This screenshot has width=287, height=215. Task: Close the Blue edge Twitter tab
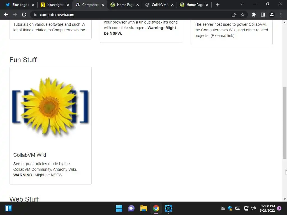(33, 5)
